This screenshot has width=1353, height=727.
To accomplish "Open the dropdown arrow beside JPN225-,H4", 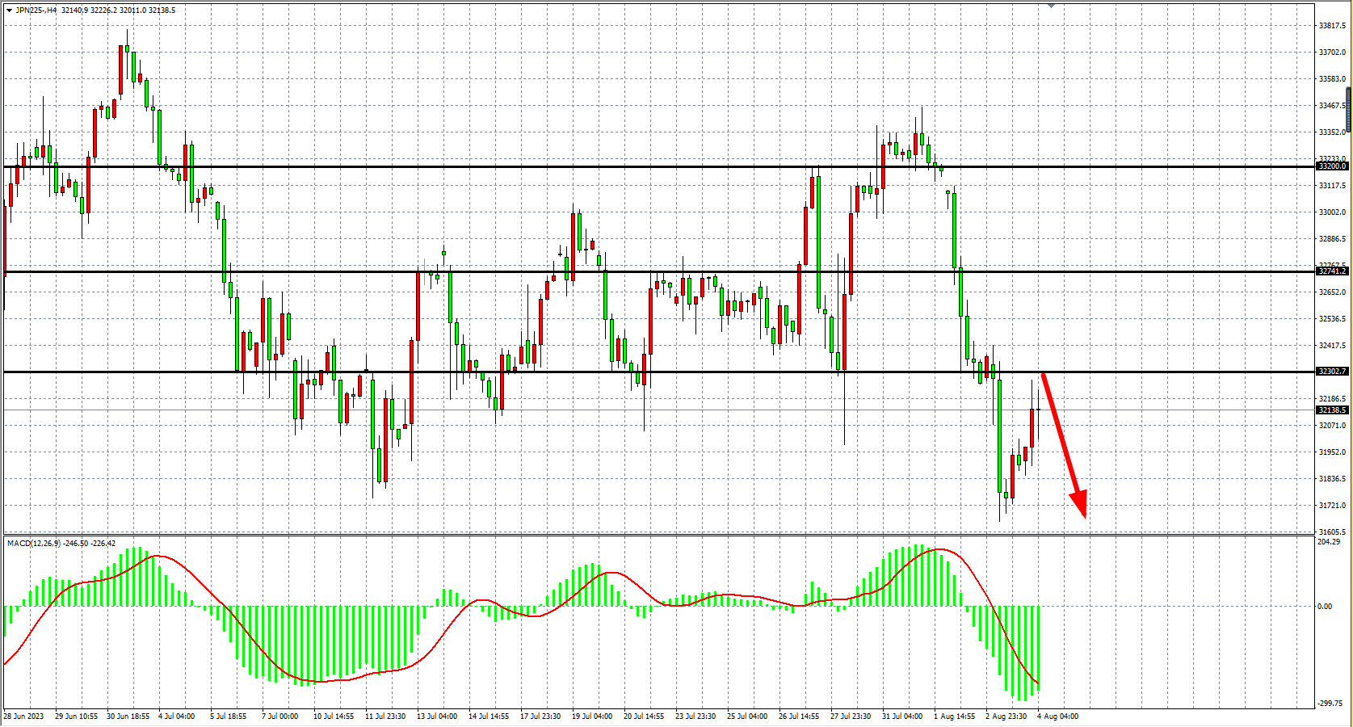I will click(x=9, y=11).
